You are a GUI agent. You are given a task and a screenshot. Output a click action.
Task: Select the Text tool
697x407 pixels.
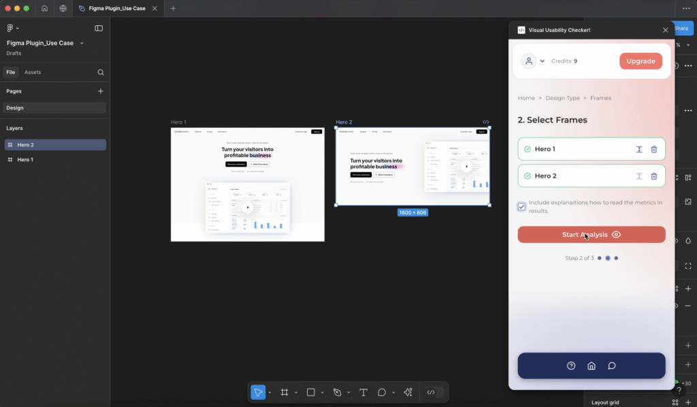point(363,392)
